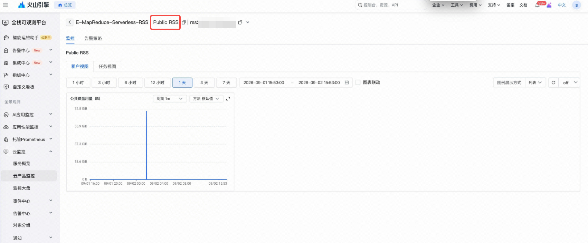
Task: Open the 工具 top menu
Action: tap(457, 5)
